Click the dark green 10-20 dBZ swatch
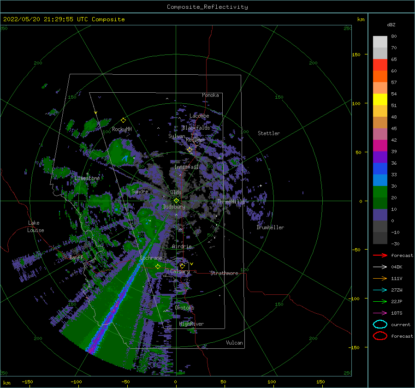Viewport: 415px width, 388px height. pos(380,203)
